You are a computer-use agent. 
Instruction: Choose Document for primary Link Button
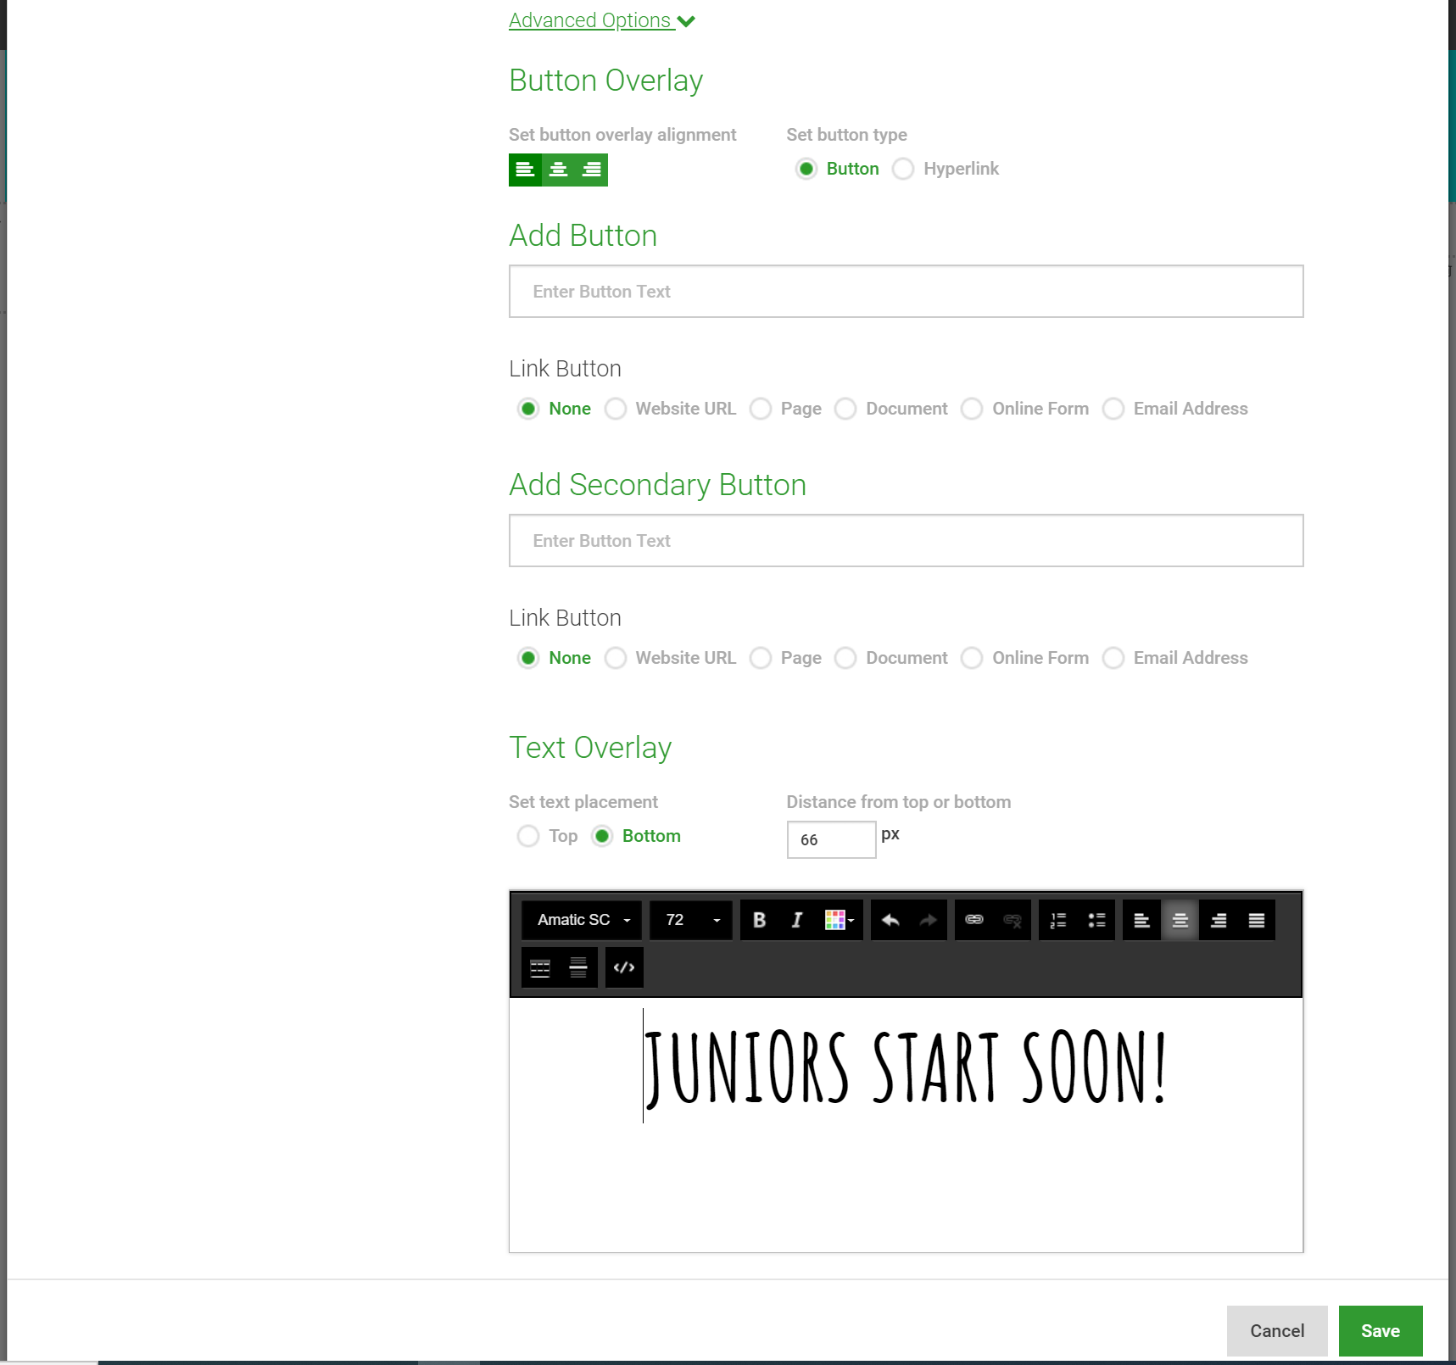[x=845, y=409]
